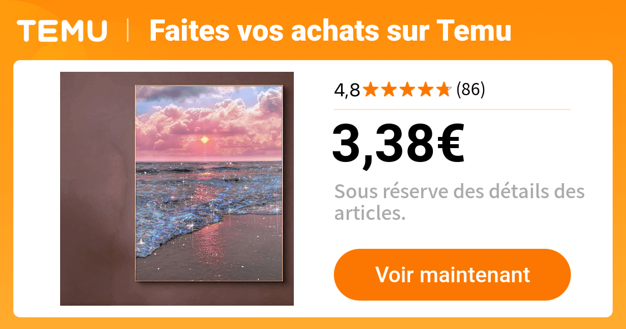Image resolution: width=626 pixels, height=329 pixels.
Task: Click the vertical divider beside the TEMU logo
Action: pos(128,31)
